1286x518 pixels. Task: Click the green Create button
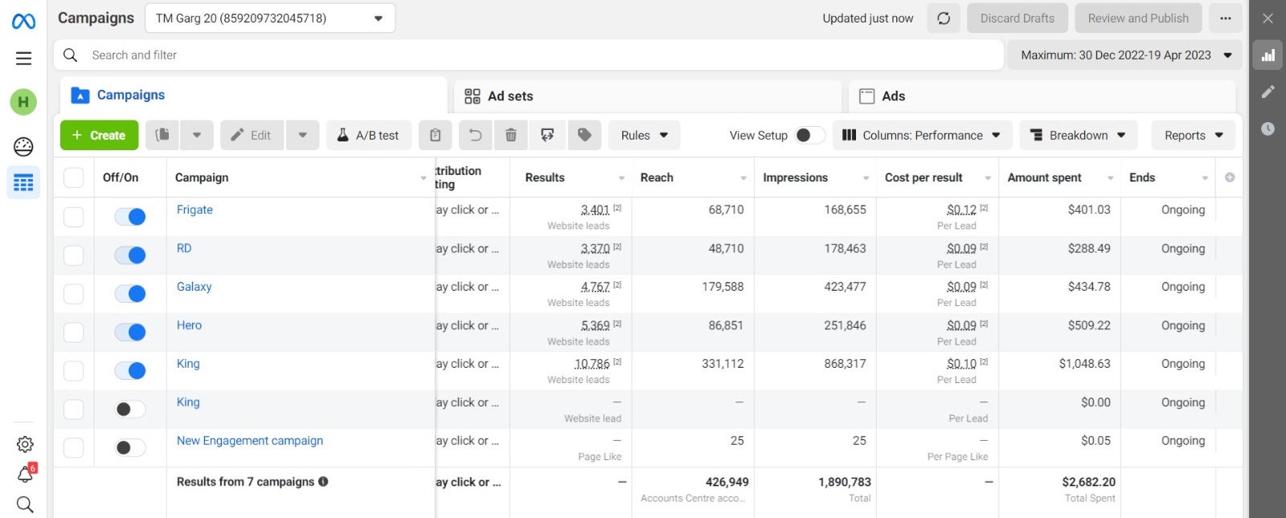click(x=99, y=135)
